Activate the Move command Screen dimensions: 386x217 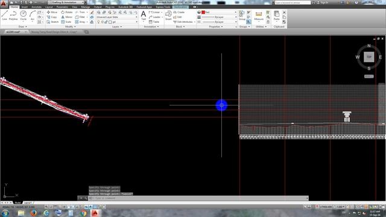52,12
